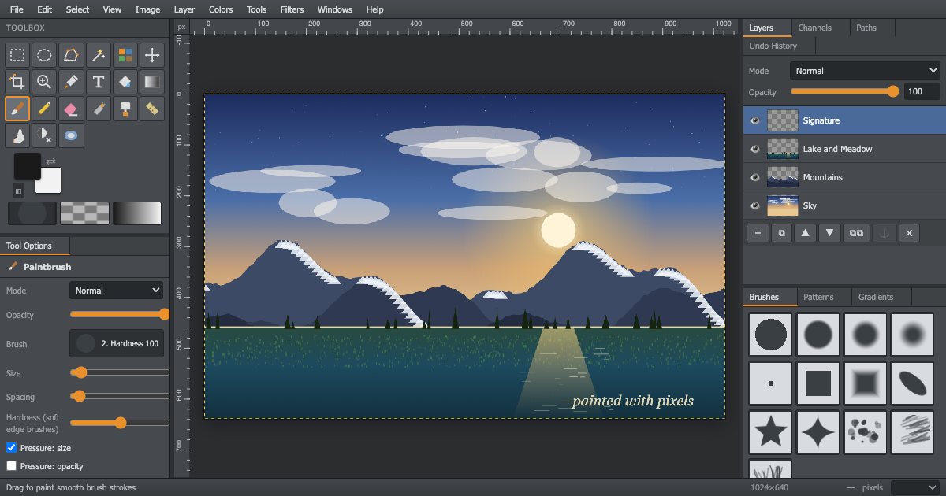Select the Color Picker eyedropper tool

click(x=71, y=82)
